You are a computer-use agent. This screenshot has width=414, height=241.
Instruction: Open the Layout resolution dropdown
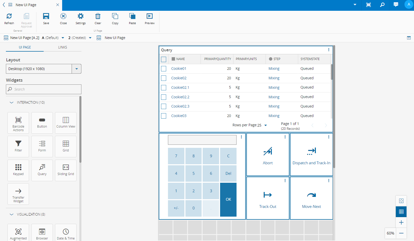coord(77,69)
